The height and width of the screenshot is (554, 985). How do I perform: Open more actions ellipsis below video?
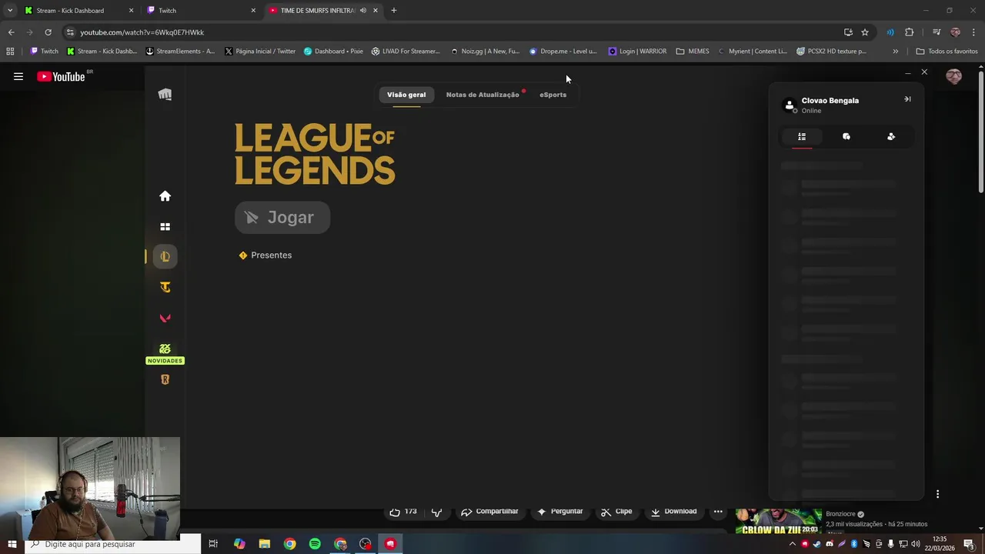[718, 512]
